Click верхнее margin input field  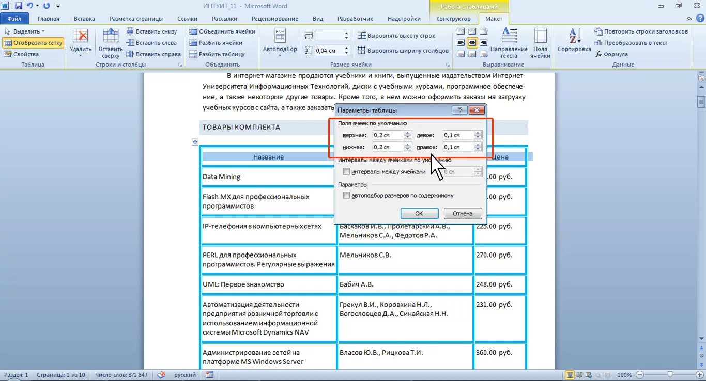(x=388, y=135)
